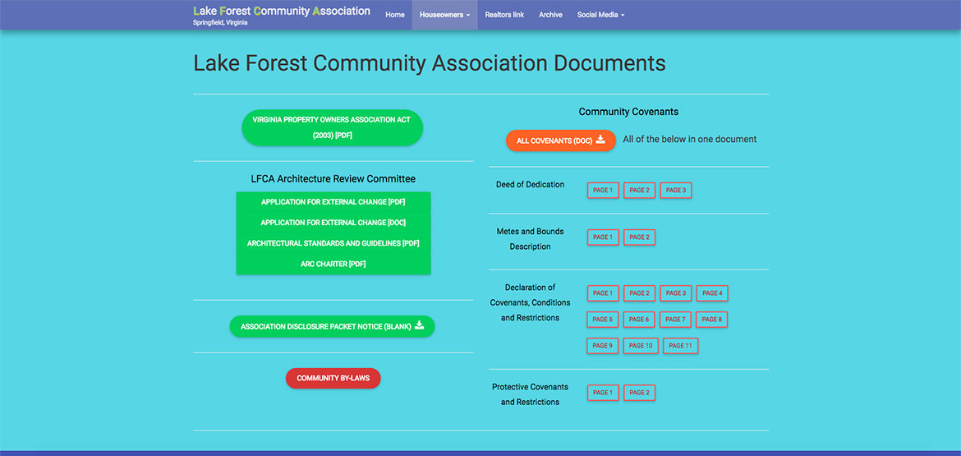Open Architectural Standards and Guidelines PDF
The height and width of the screenshot is (456, 961).
(333, 243)
